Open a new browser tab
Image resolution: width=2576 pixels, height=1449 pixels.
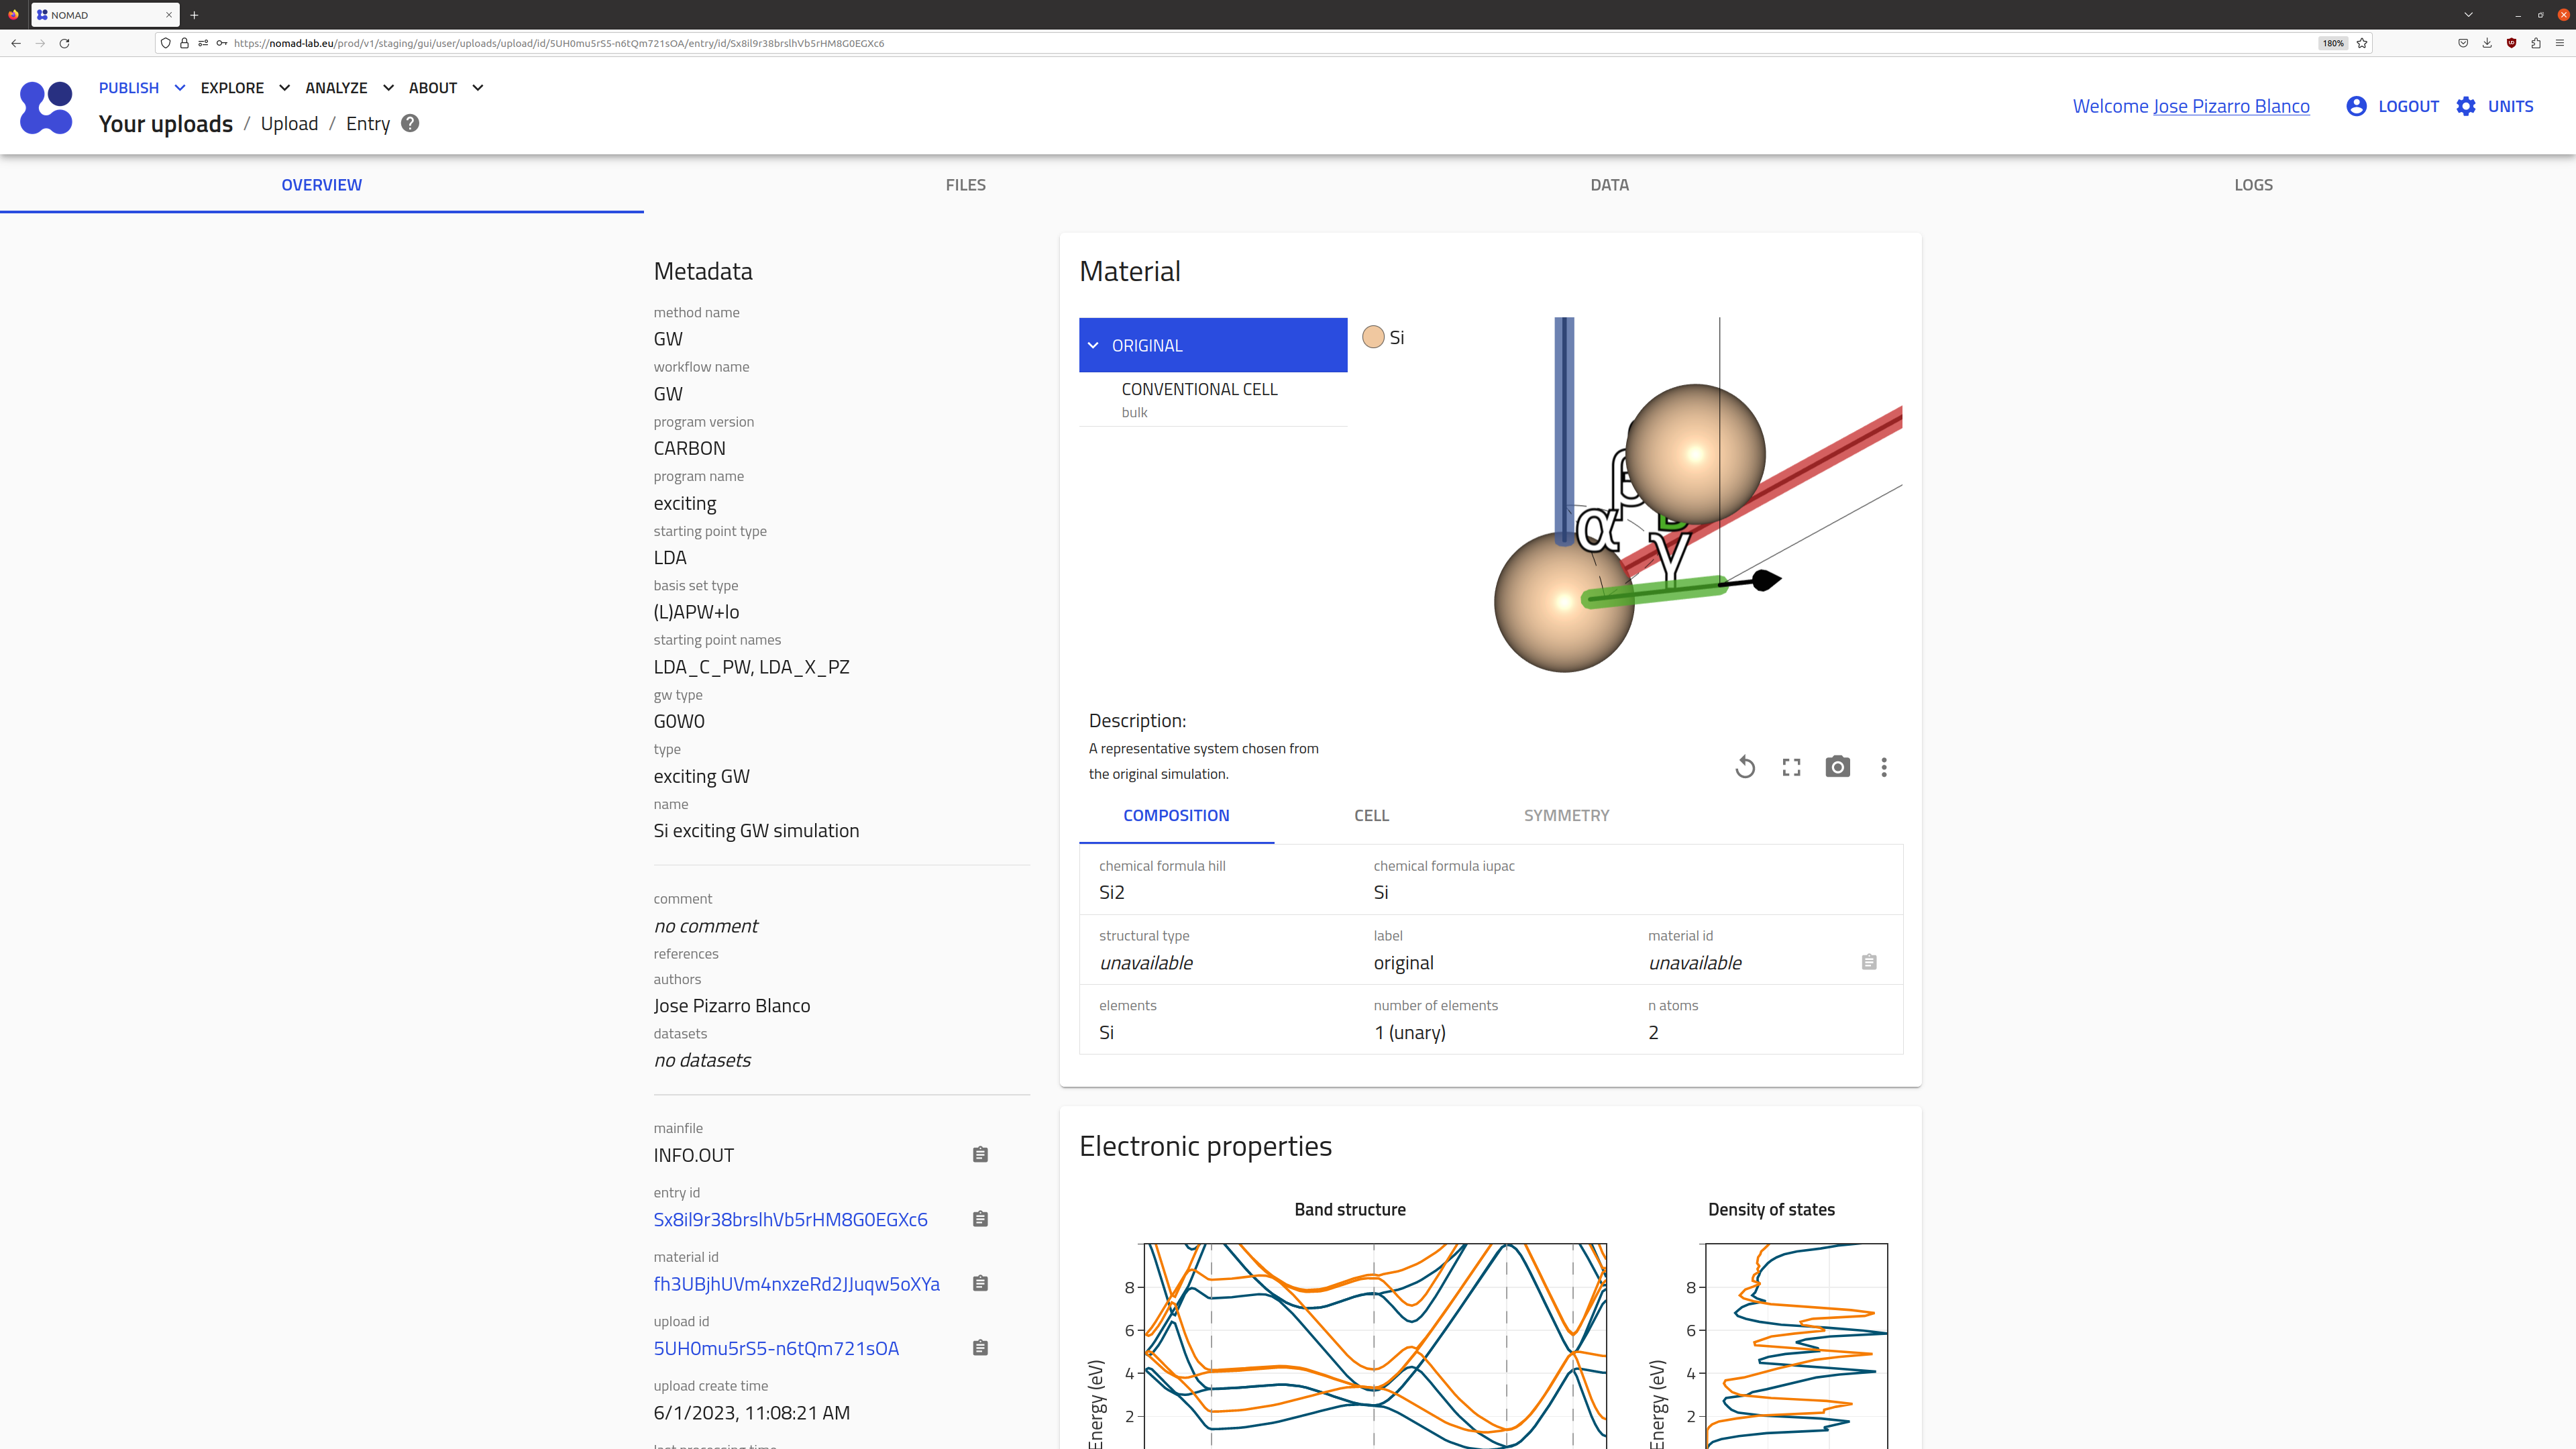(194, 15)
